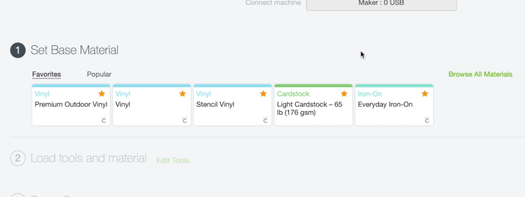This screenshot has width=525, height=197.
Task: Open Browse All Materials
Action: 481,75
